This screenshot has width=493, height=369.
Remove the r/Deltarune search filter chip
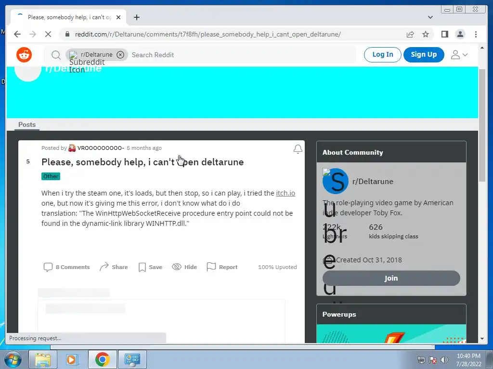(x=120, y=55)
